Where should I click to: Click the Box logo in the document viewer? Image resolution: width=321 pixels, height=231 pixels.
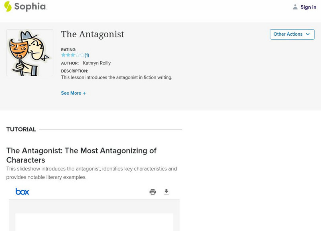point(22,192)
